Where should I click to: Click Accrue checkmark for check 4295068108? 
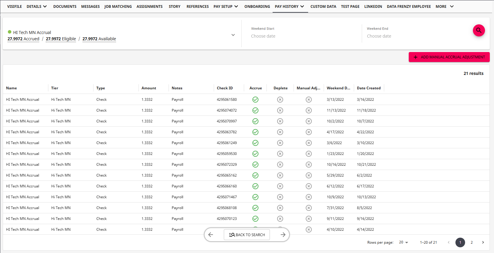[255, 208]
